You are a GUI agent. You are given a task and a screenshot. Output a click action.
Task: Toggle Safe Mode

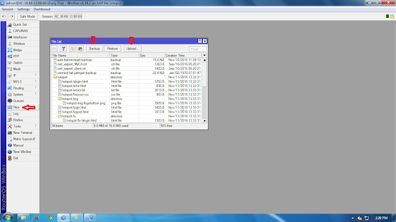27,17
